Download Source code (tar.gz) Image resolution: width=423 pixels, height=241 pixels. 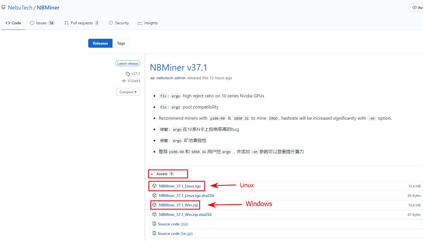point(175,233)
